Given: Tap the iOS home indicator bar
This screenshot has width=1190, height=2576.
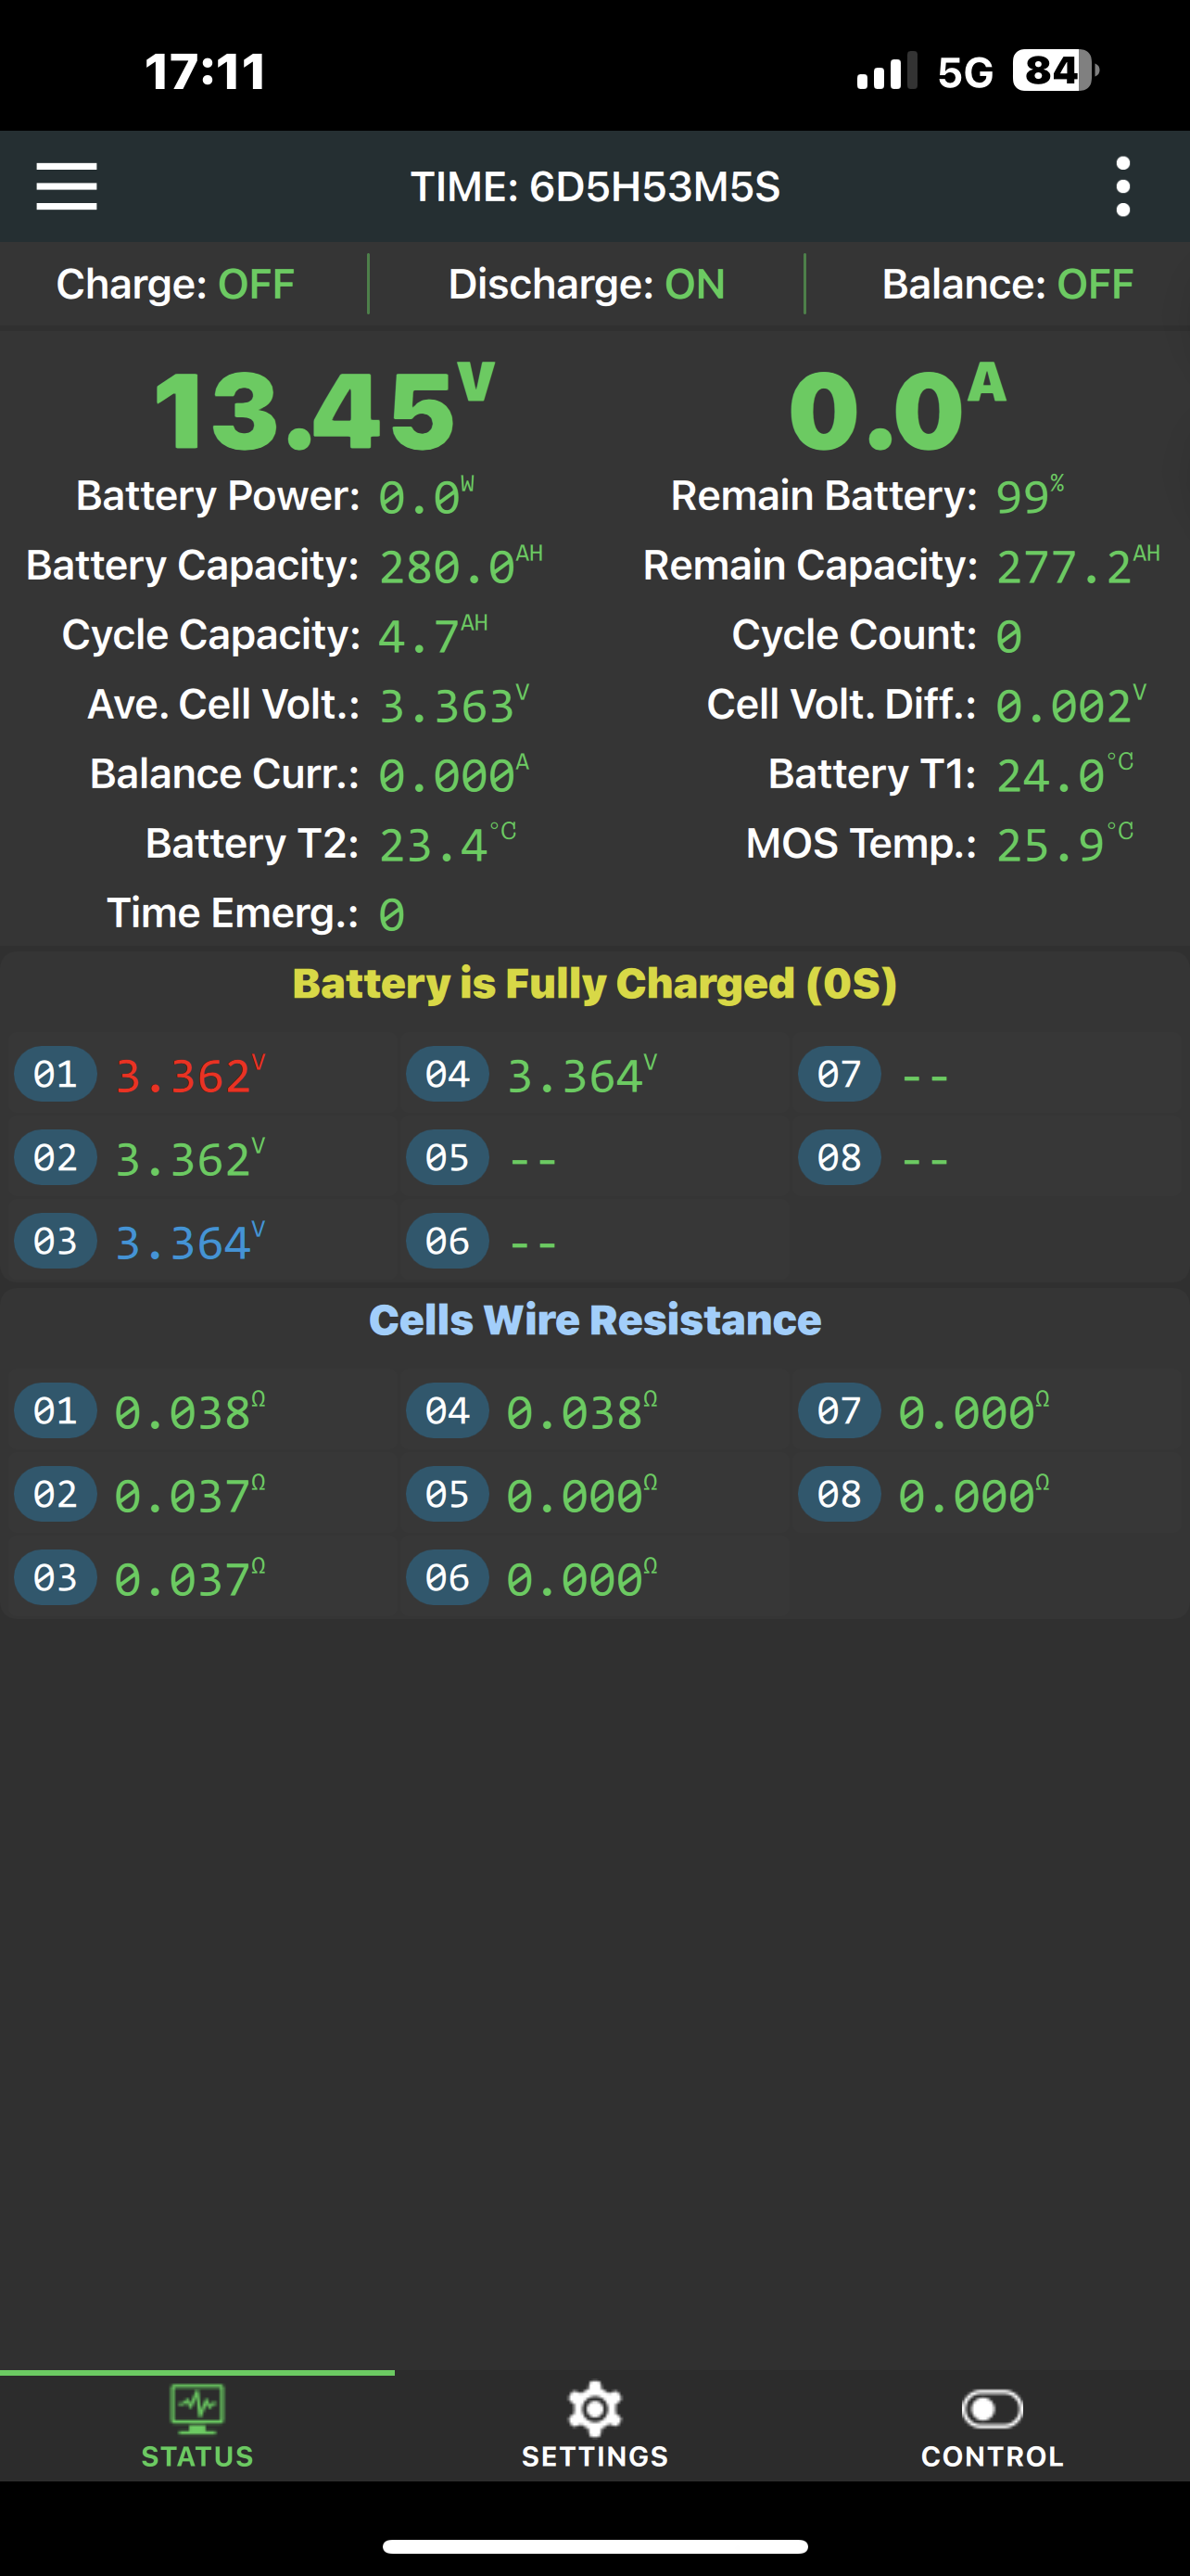Looking at the screenshot, I should point(594,2546).
